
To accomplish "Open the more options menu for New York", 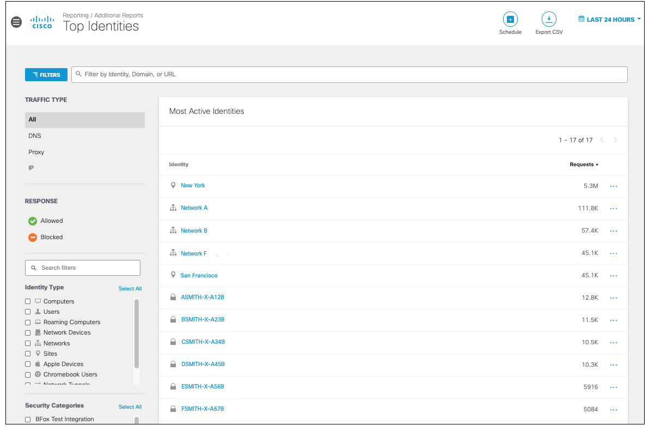I will tap(614, 186).
